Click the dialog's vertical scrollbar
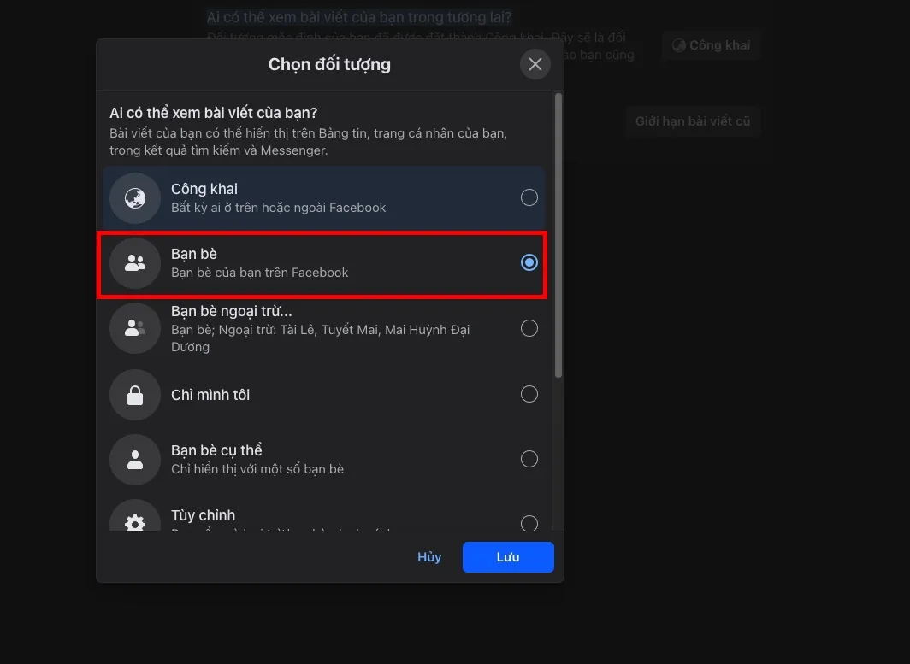The height and width of the screenshot is (664, 910). coord(558,235)
